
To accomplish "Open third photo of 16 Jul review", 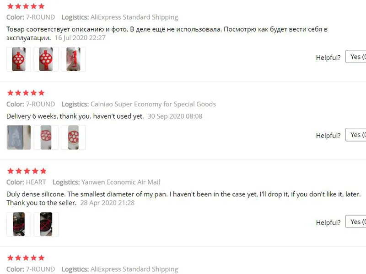I will pos(73,59).
